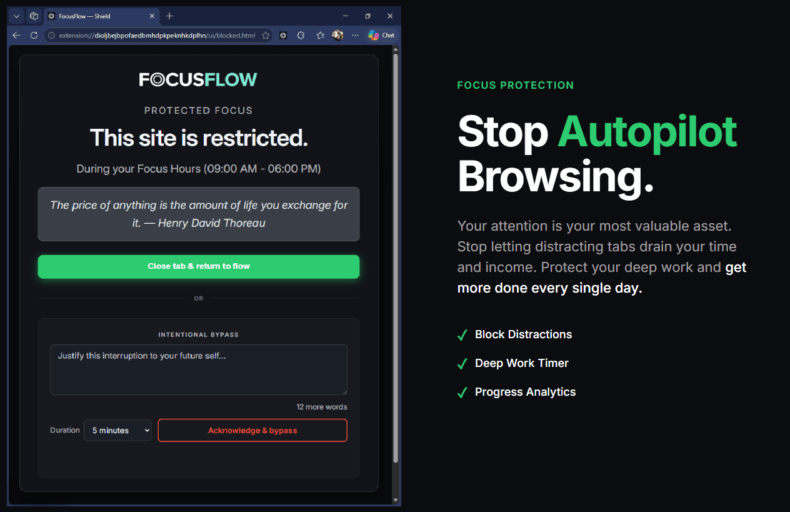This screenshot has width=790, height=512.
Task: Click the Focus Hours time range text
Action: (x=199, y=169)
